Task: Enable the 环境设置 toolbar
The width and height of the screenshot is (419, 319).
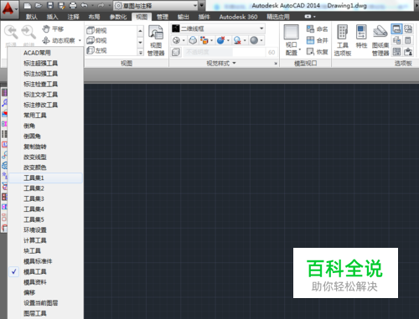Action: (x=45, y=230)
